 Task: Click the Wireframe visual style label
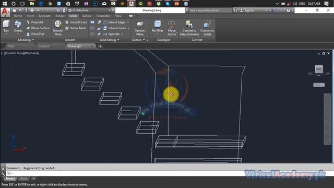click(31, 53)
